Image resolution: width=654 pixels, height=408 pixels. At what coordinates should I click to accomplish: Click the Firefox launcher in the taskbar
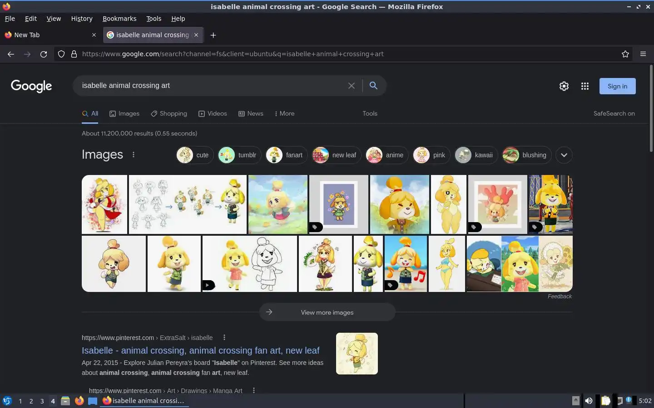(79, 401)
